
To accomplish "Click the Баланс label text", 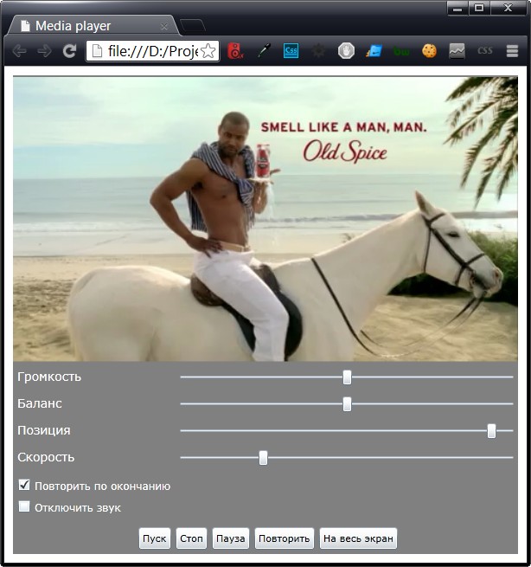I will 40,403.
